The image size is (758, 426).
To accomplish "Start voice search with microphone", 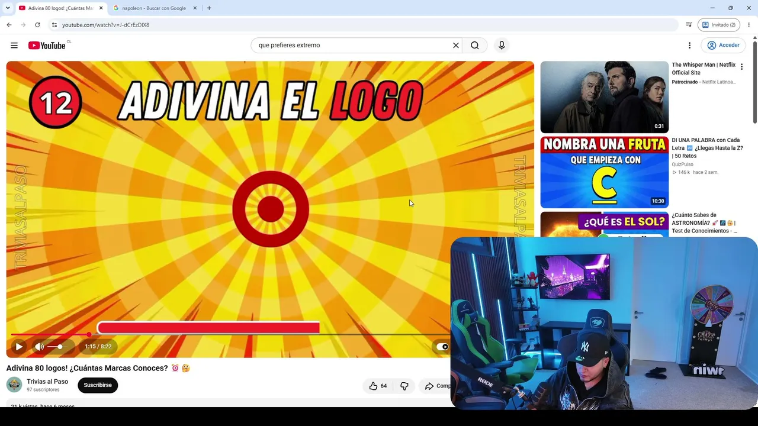I will click(x=502, y=46).
